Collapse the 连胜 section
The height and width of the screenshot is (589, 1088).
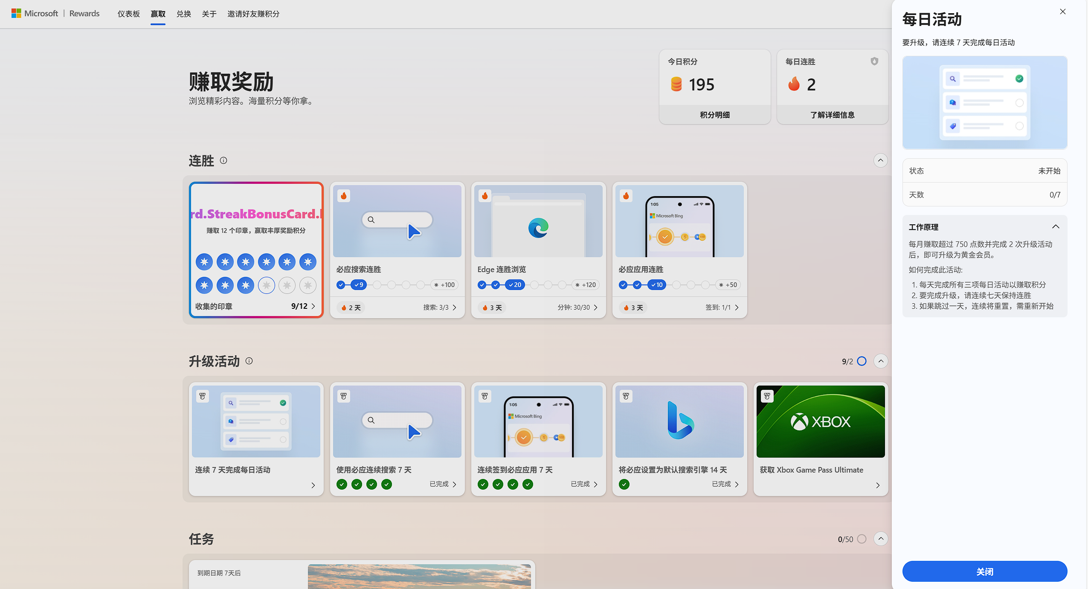pos(880,160)
